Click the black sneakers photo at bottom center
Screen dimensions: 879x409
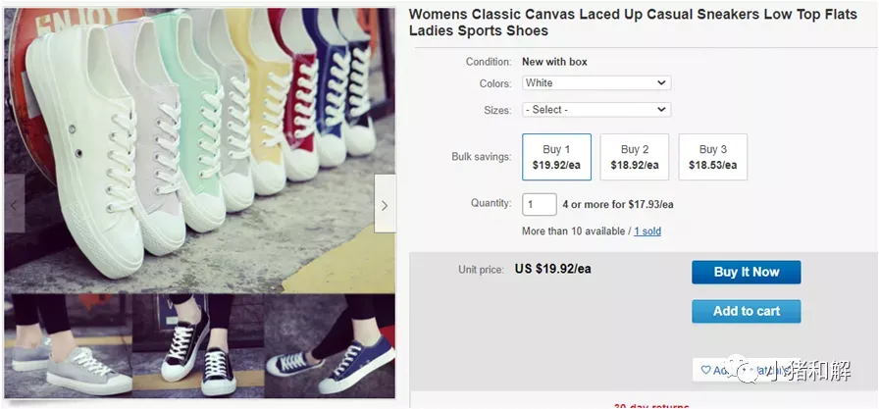198,345
